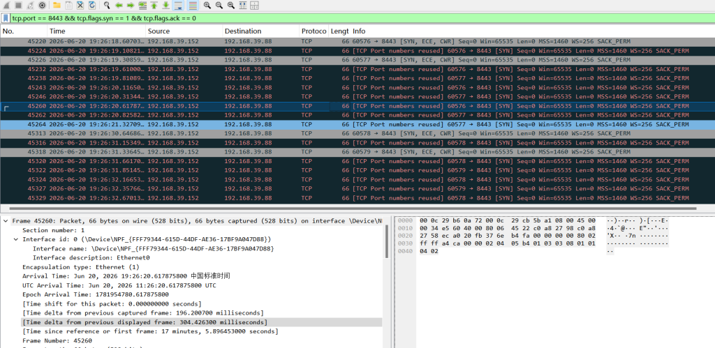The width and height of the screenshot is (715, 348).
Task: Collapse the Frame 45260 tree node
Action: click(6, 221)
